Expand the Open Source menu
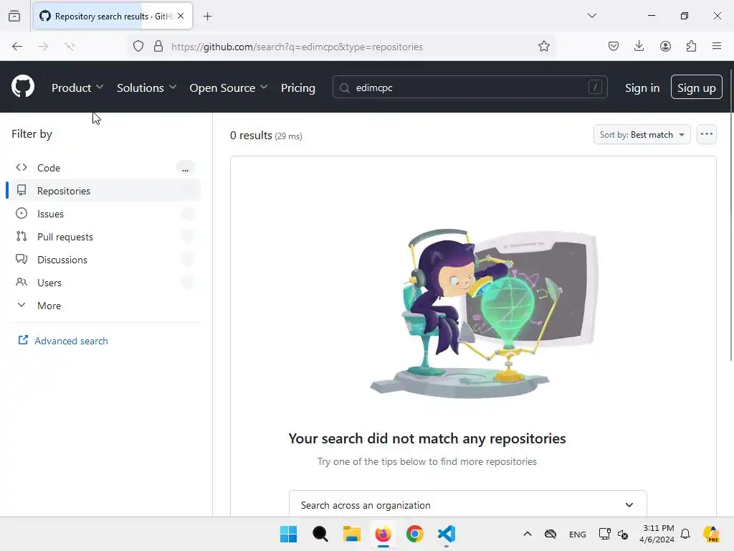The image size is (734, 551). coord(229,88)
